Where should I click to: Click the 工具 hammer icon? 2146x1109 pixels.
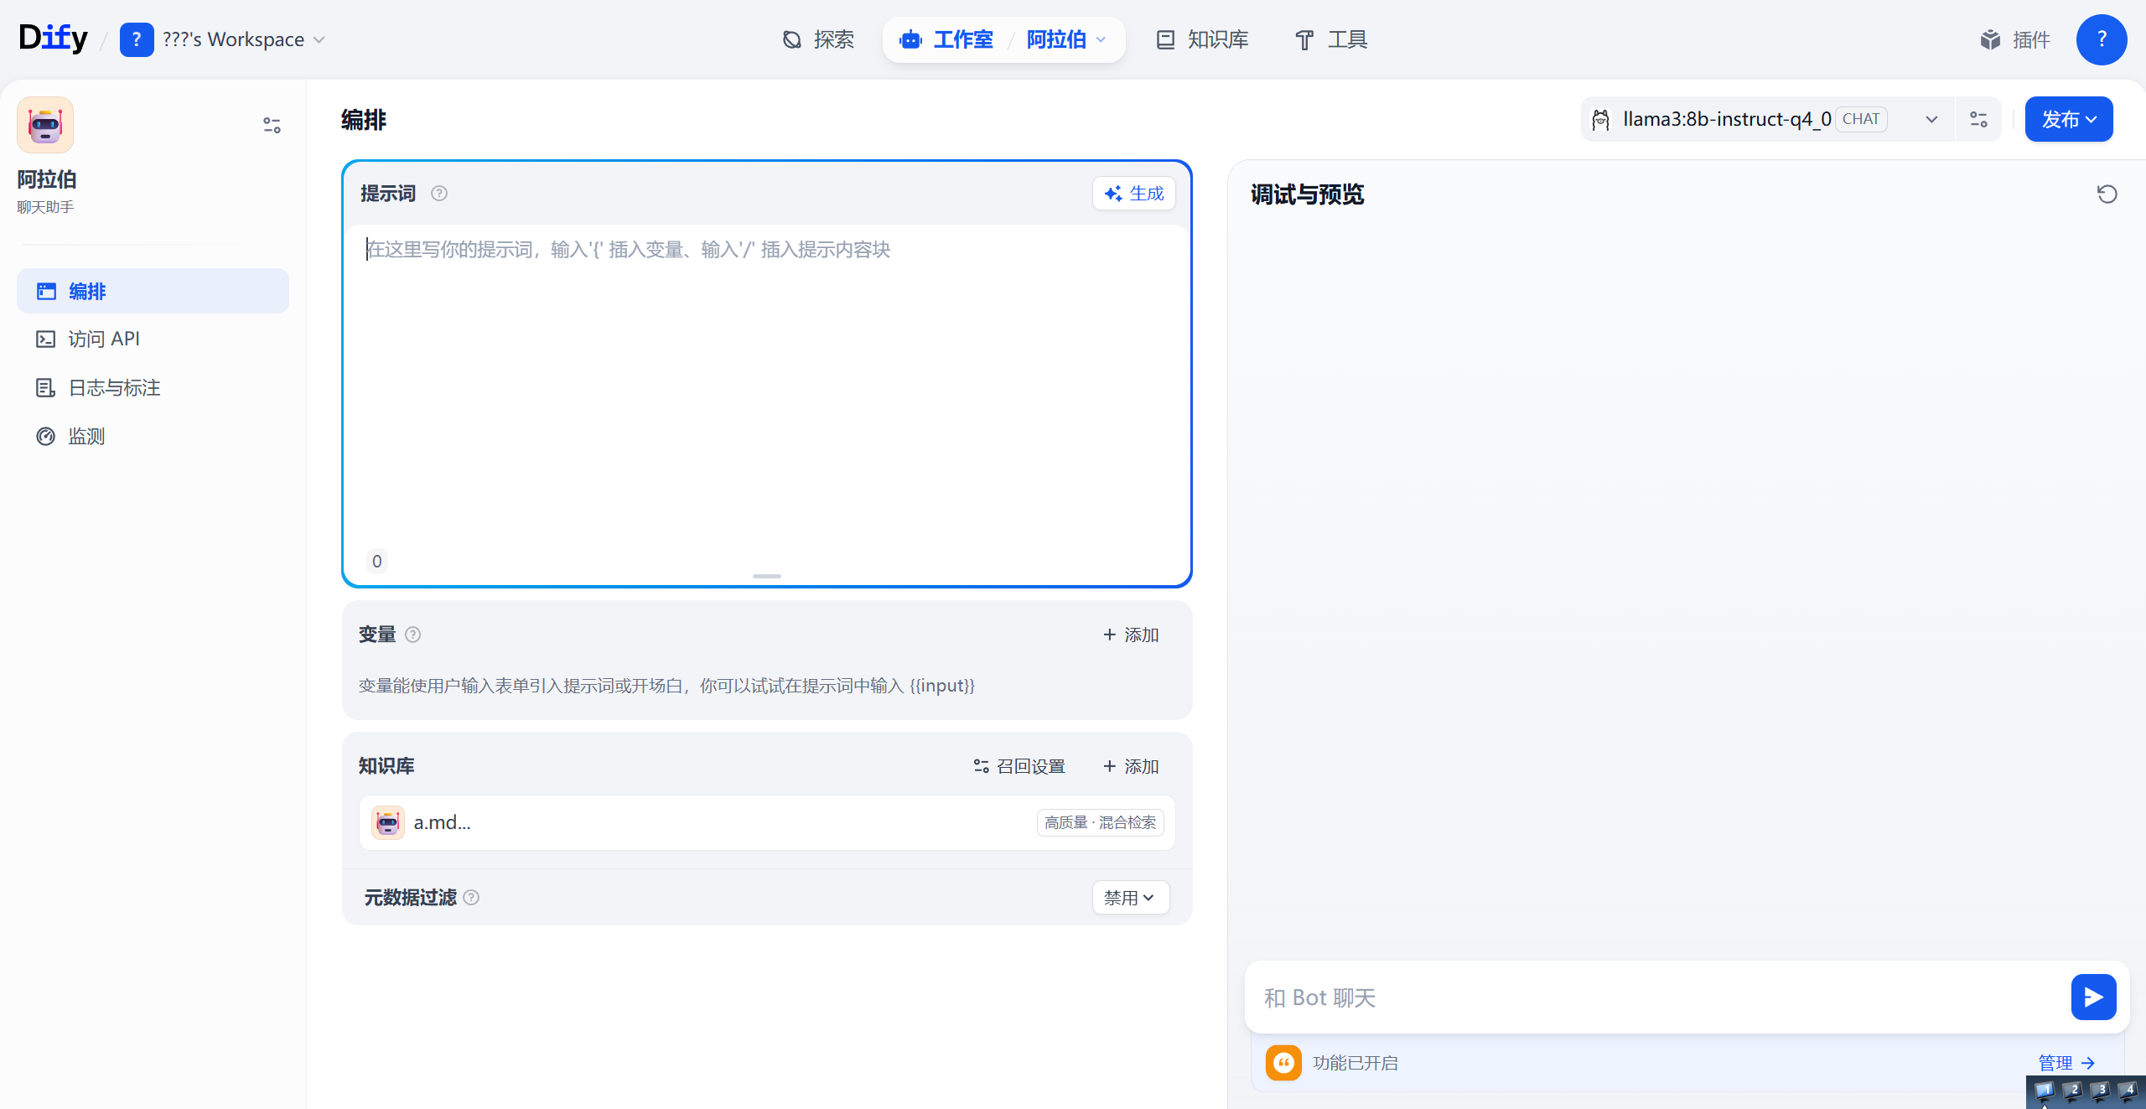point(1304,39)
